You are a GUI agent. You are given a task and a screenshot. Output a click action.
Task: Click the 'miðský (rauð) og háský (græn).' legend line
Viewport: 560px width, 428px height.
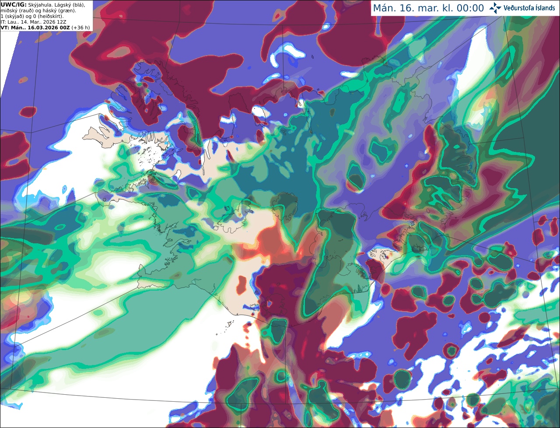pos(38,11)
